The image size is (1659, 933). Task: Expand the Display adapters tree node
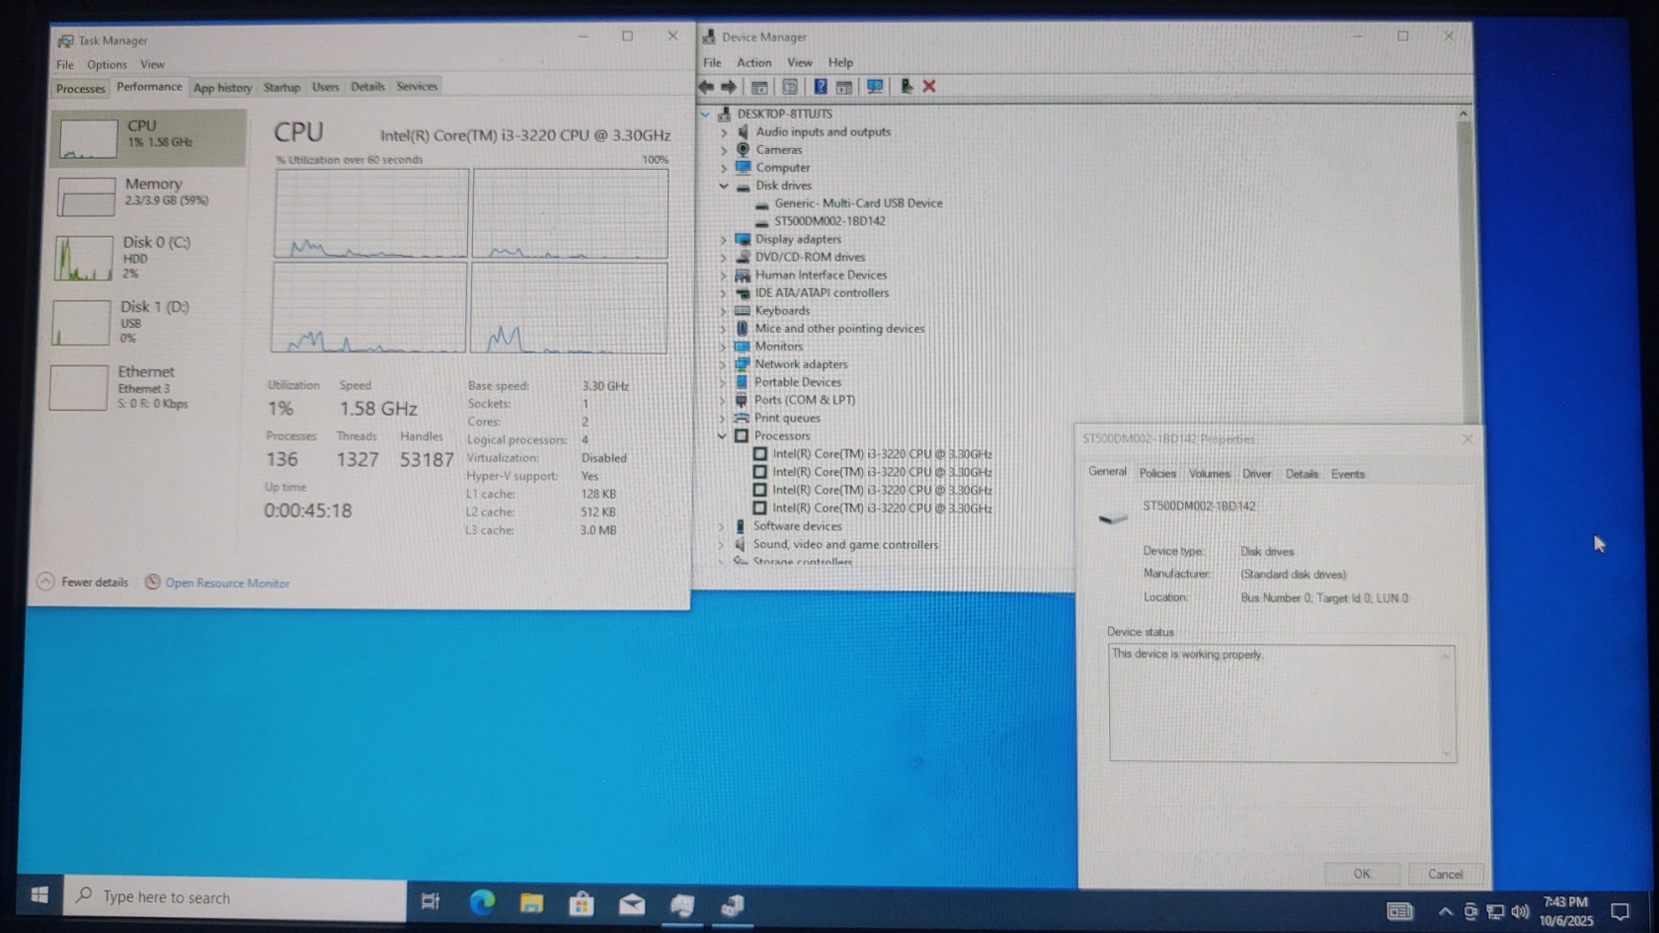pos(724,240)
